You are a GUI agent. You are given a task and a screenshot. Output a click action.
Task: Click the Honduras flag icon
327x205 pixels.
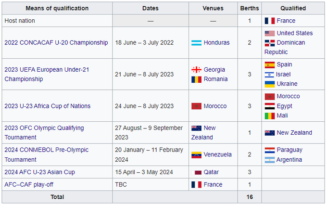(196, 42)
